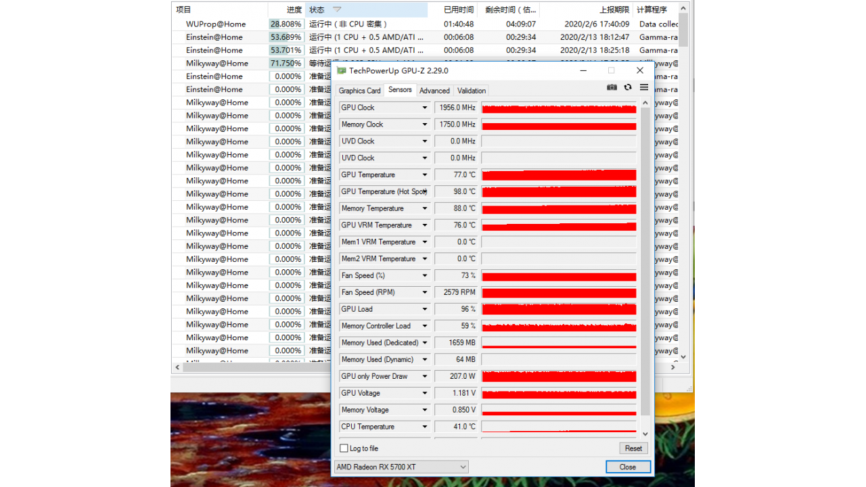Open the GPU Load sensor dropdown
The height and width of the screenshot is (487, 866).
[x=425, y=309]
